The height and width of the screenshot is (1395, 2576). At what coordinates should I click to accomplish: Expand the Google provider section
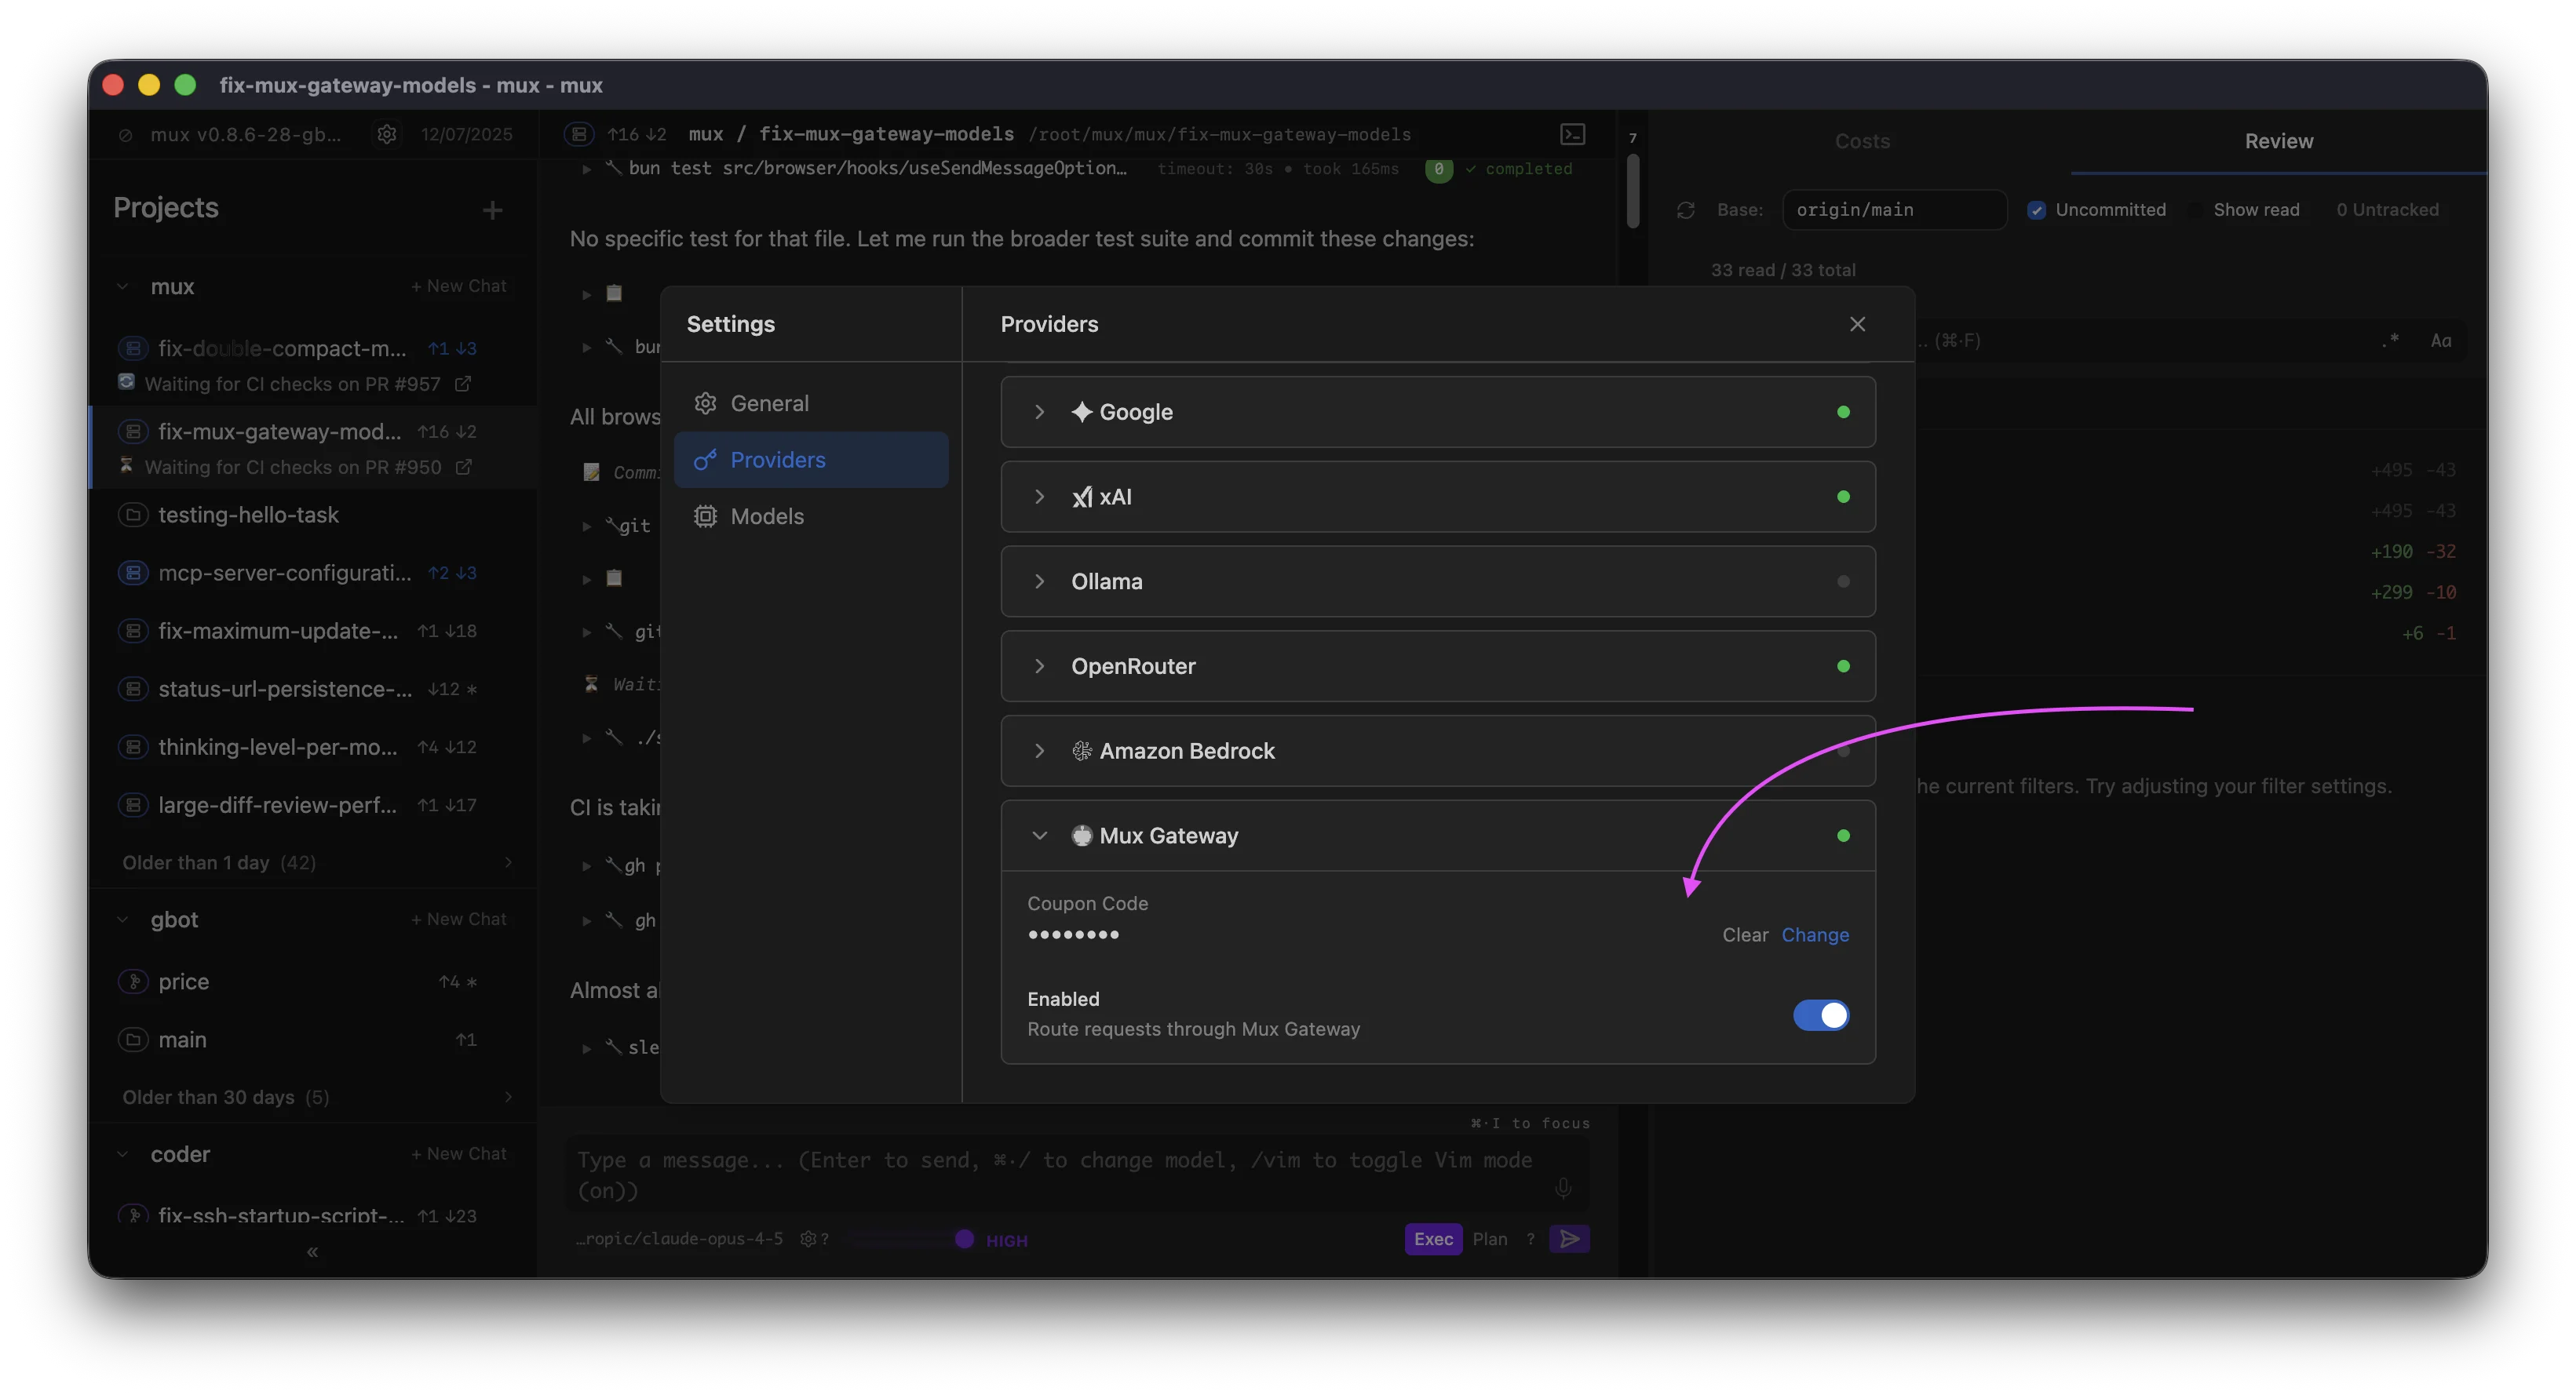(x=1039, y=412)
